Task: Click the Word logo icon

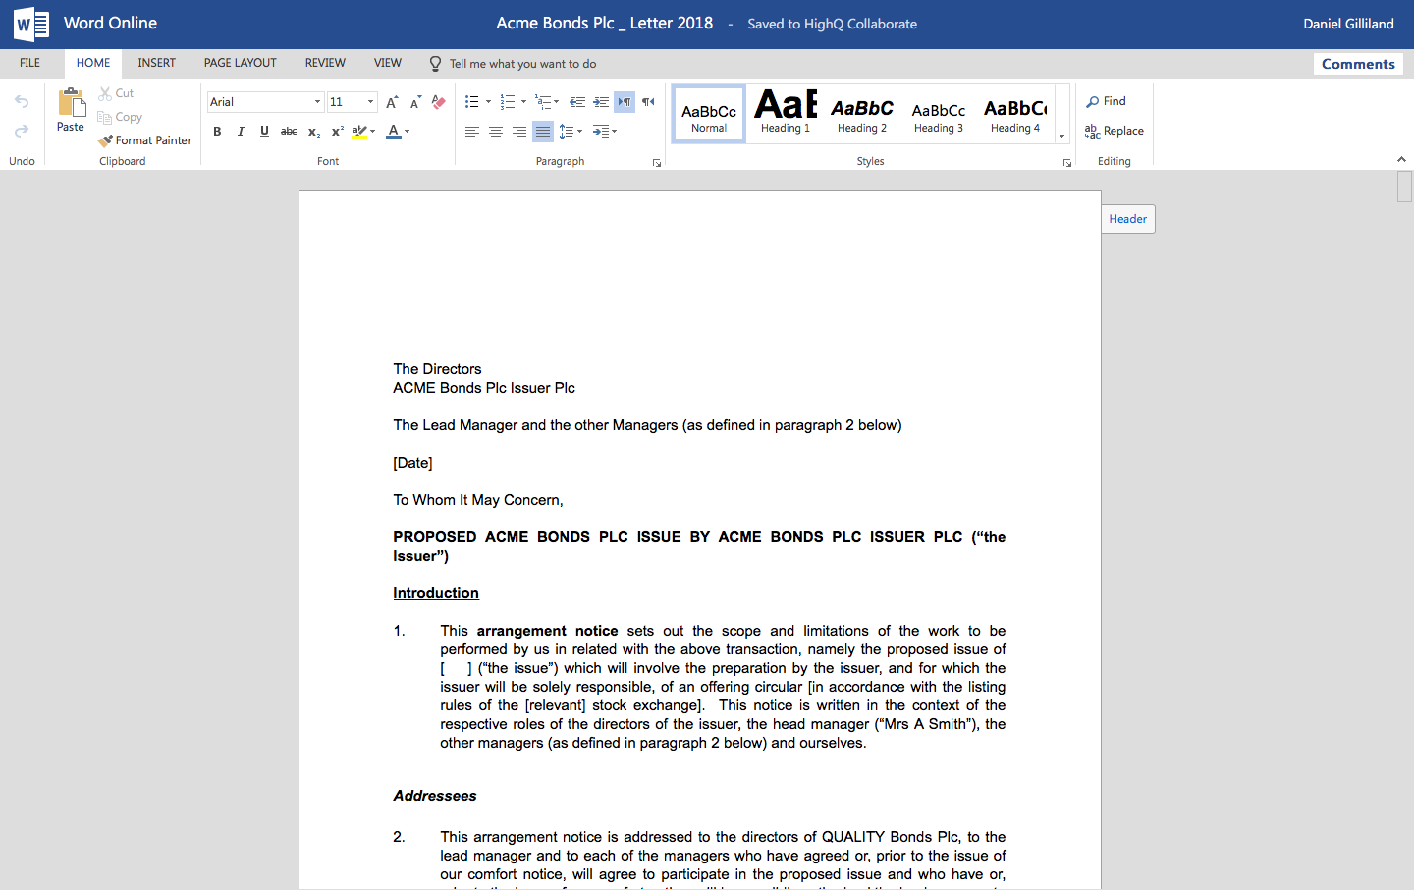Action: [x=31, y=24]
